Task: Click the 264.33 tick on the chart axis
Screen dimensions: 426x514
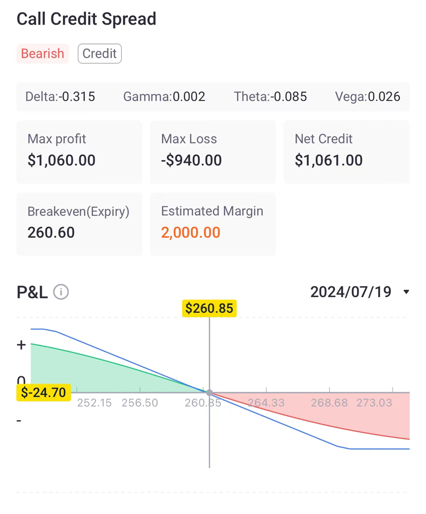Action: pos(266,403)
